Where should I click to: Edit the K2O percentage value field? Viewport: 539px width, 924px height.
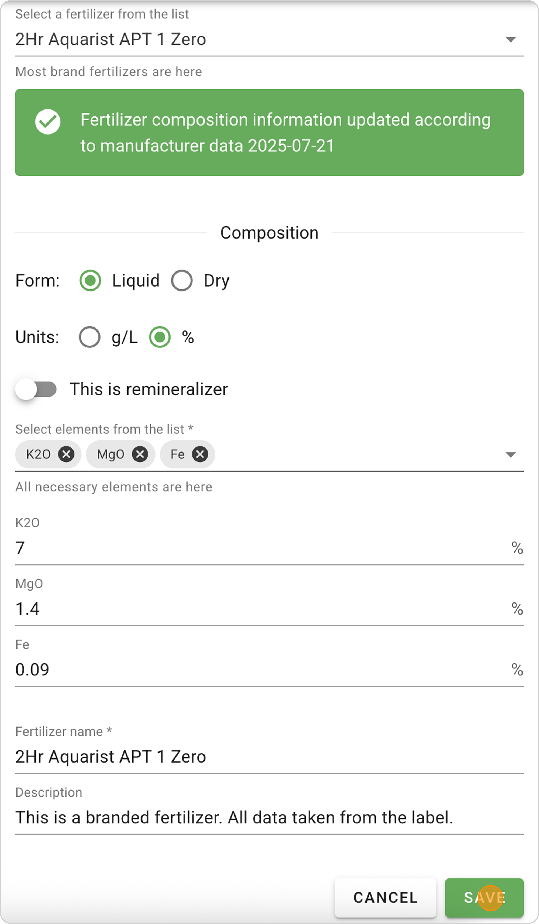[257, 548]
